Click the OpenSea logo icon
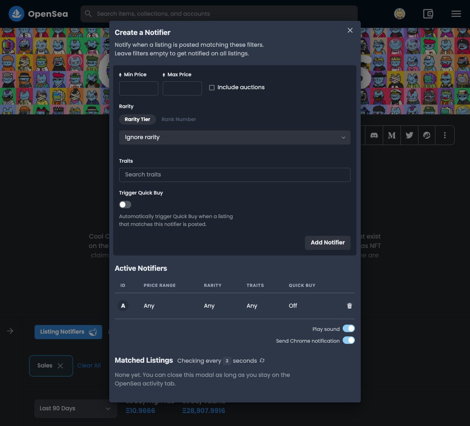The height and width of the screenshot is (426, 470). click(16, 13)
